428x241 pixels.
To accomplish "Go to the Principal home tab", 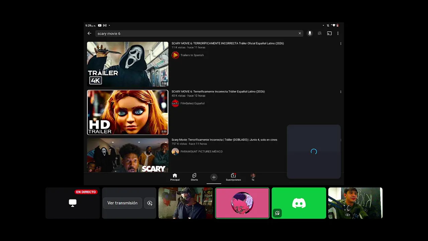I will pyautogui.click(x=175, y=177).
